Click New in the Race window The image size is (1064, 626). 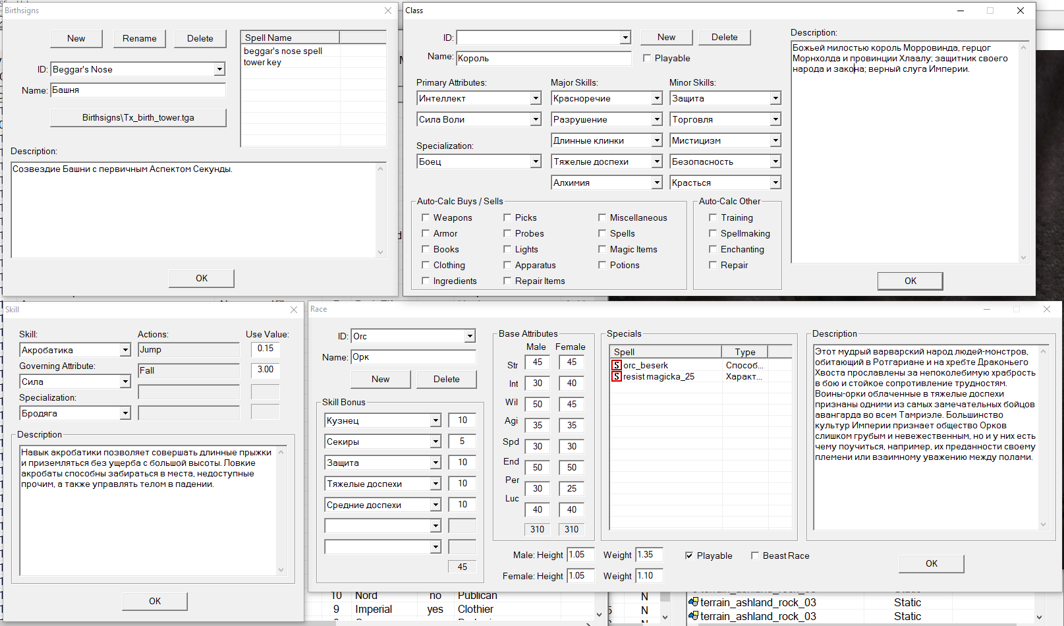pyautogui.click(x=381, y=379)
